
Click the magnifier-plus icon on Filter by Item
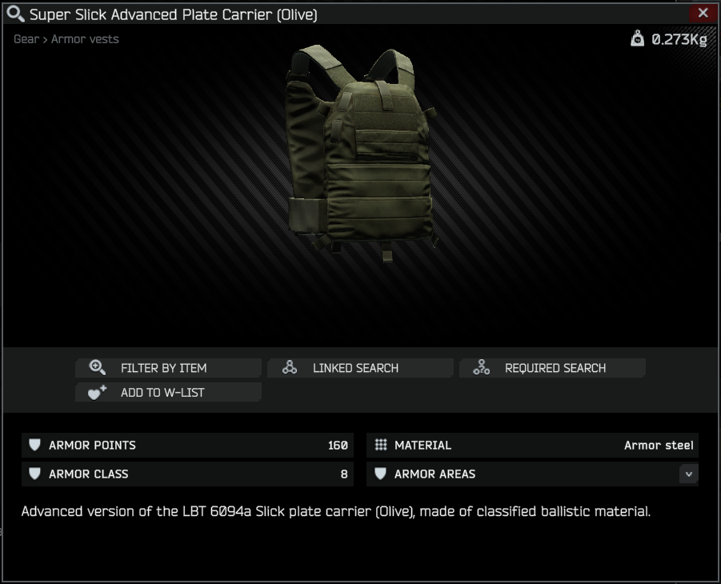[97, 367]
